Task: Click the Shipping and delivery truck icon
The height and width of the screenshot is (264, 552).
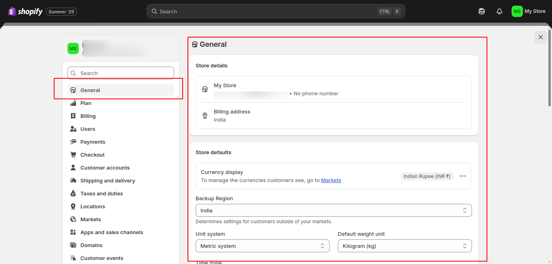Action: pos(73,181)
